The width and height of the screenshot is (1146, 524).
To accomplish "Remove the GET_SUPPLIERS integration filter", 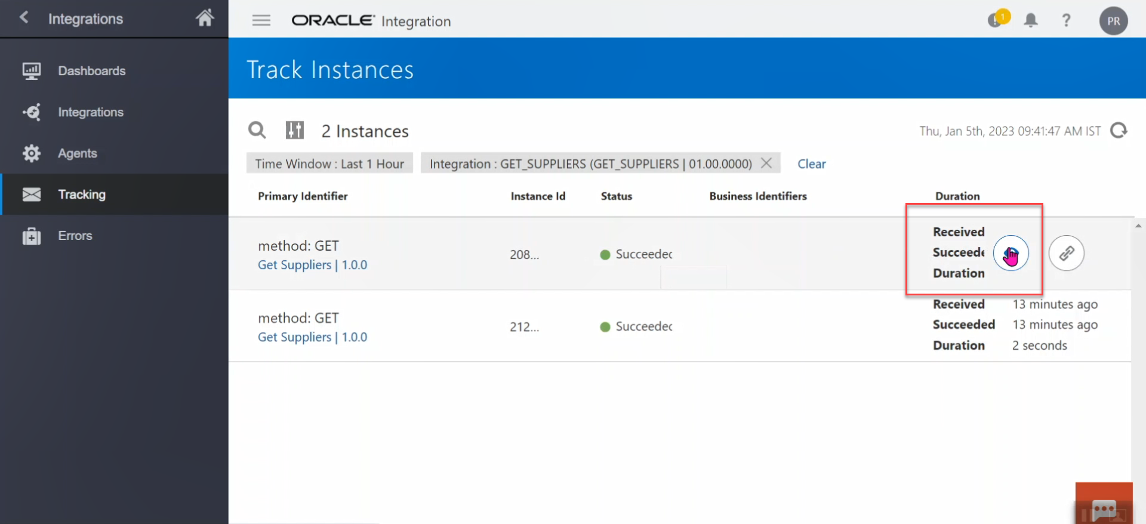I will [x=766, y=163].
